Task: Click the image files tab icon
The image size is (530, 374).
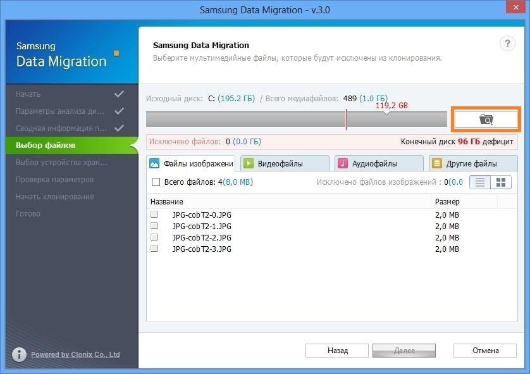Action: pos(154,164)
